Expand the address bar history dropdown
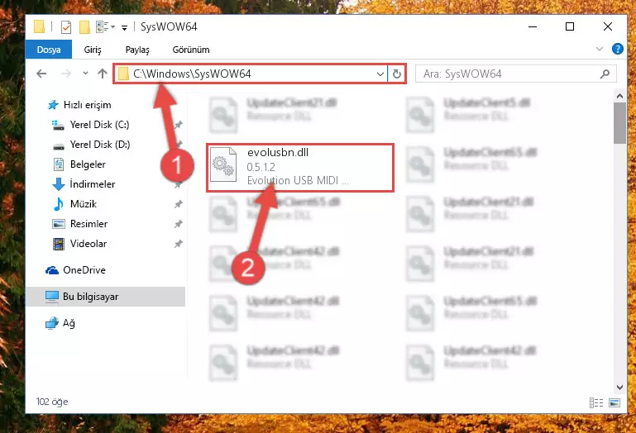The image size is (636, 433). click(x=380, y=74)
